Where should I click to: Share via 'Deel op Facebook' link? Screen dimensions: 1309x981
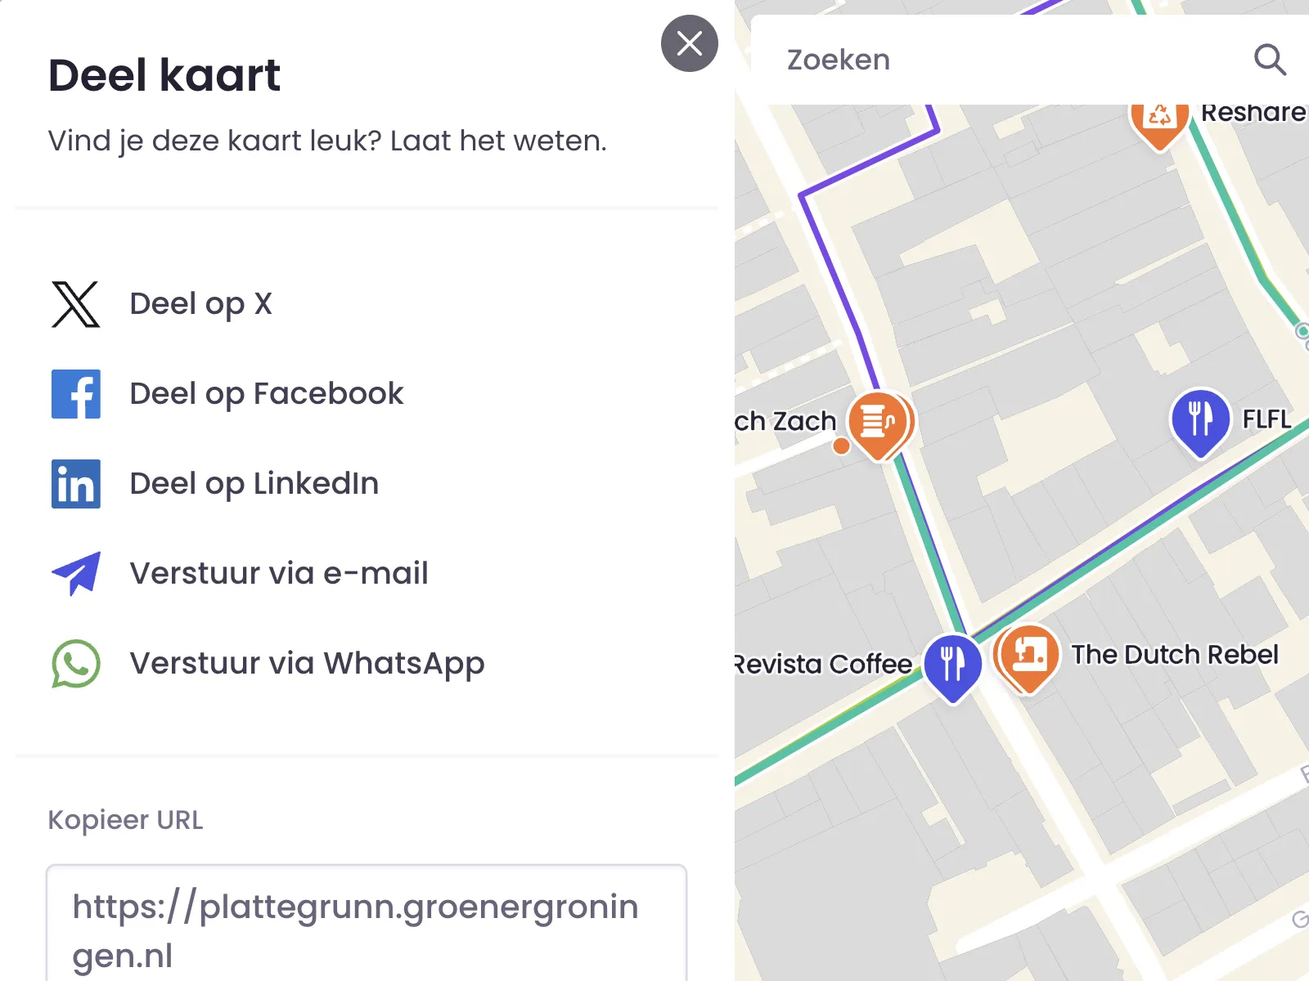pos(266,394)
